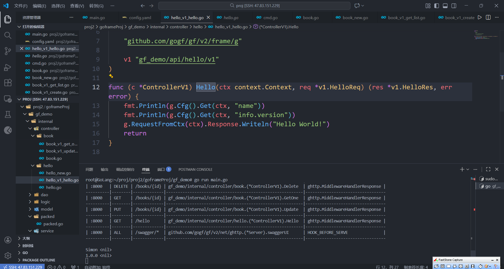
Task: Open the Go menu
Action: [x=96, y=6]
